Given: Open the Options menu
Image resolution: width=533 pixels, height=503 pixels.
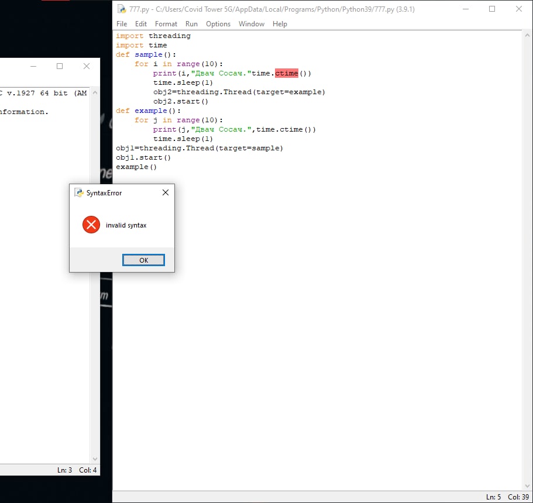Looking at the screenshot, I should click(218, 24).
